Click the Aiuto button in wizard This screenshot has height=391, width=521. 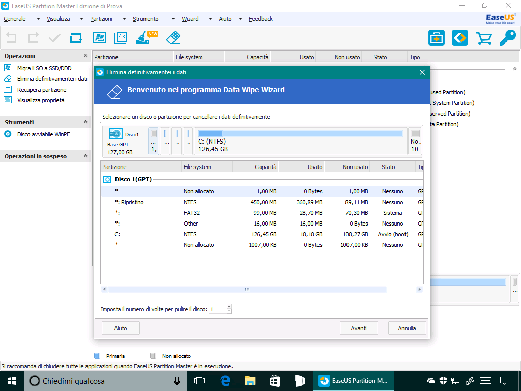pos(121,328)
